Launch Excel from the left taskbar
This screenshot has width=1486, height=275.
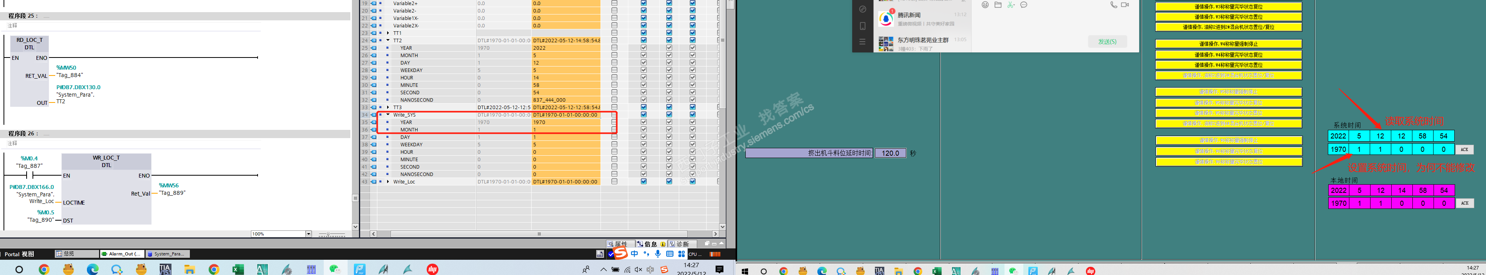[238, 269]
